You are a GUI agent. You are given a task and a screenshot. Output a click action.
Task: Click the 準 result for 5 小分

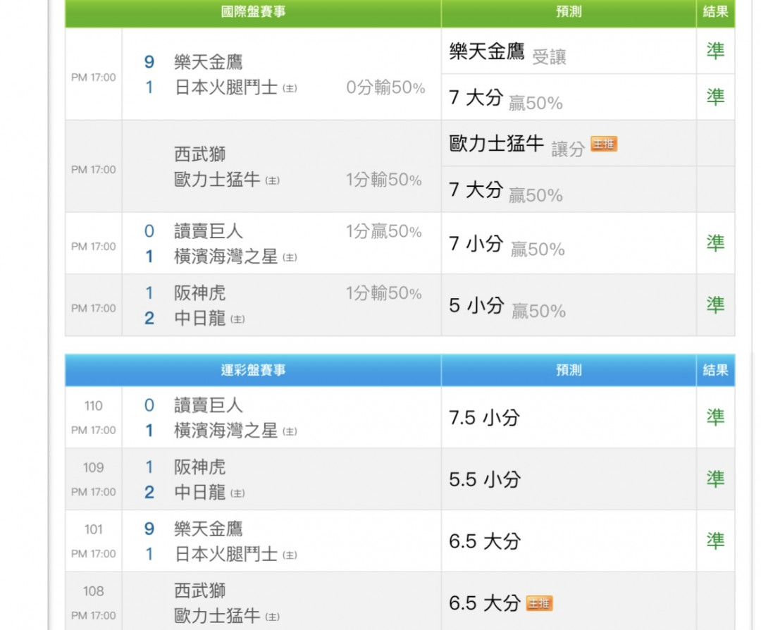coord(716,305)
